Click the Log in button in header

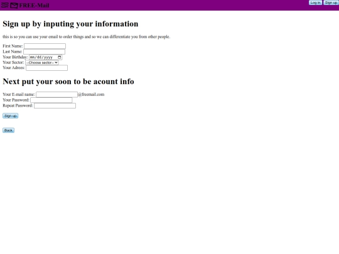(x=315, y=3)
